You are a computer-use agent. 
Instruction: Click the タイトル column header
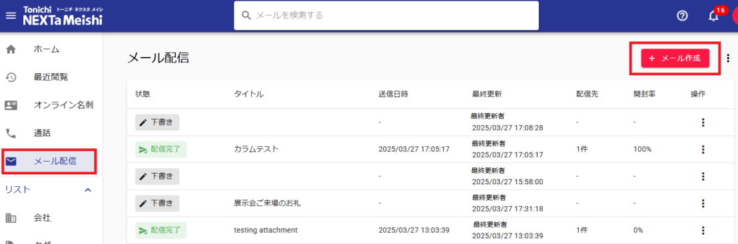click(x=248, y=94)
